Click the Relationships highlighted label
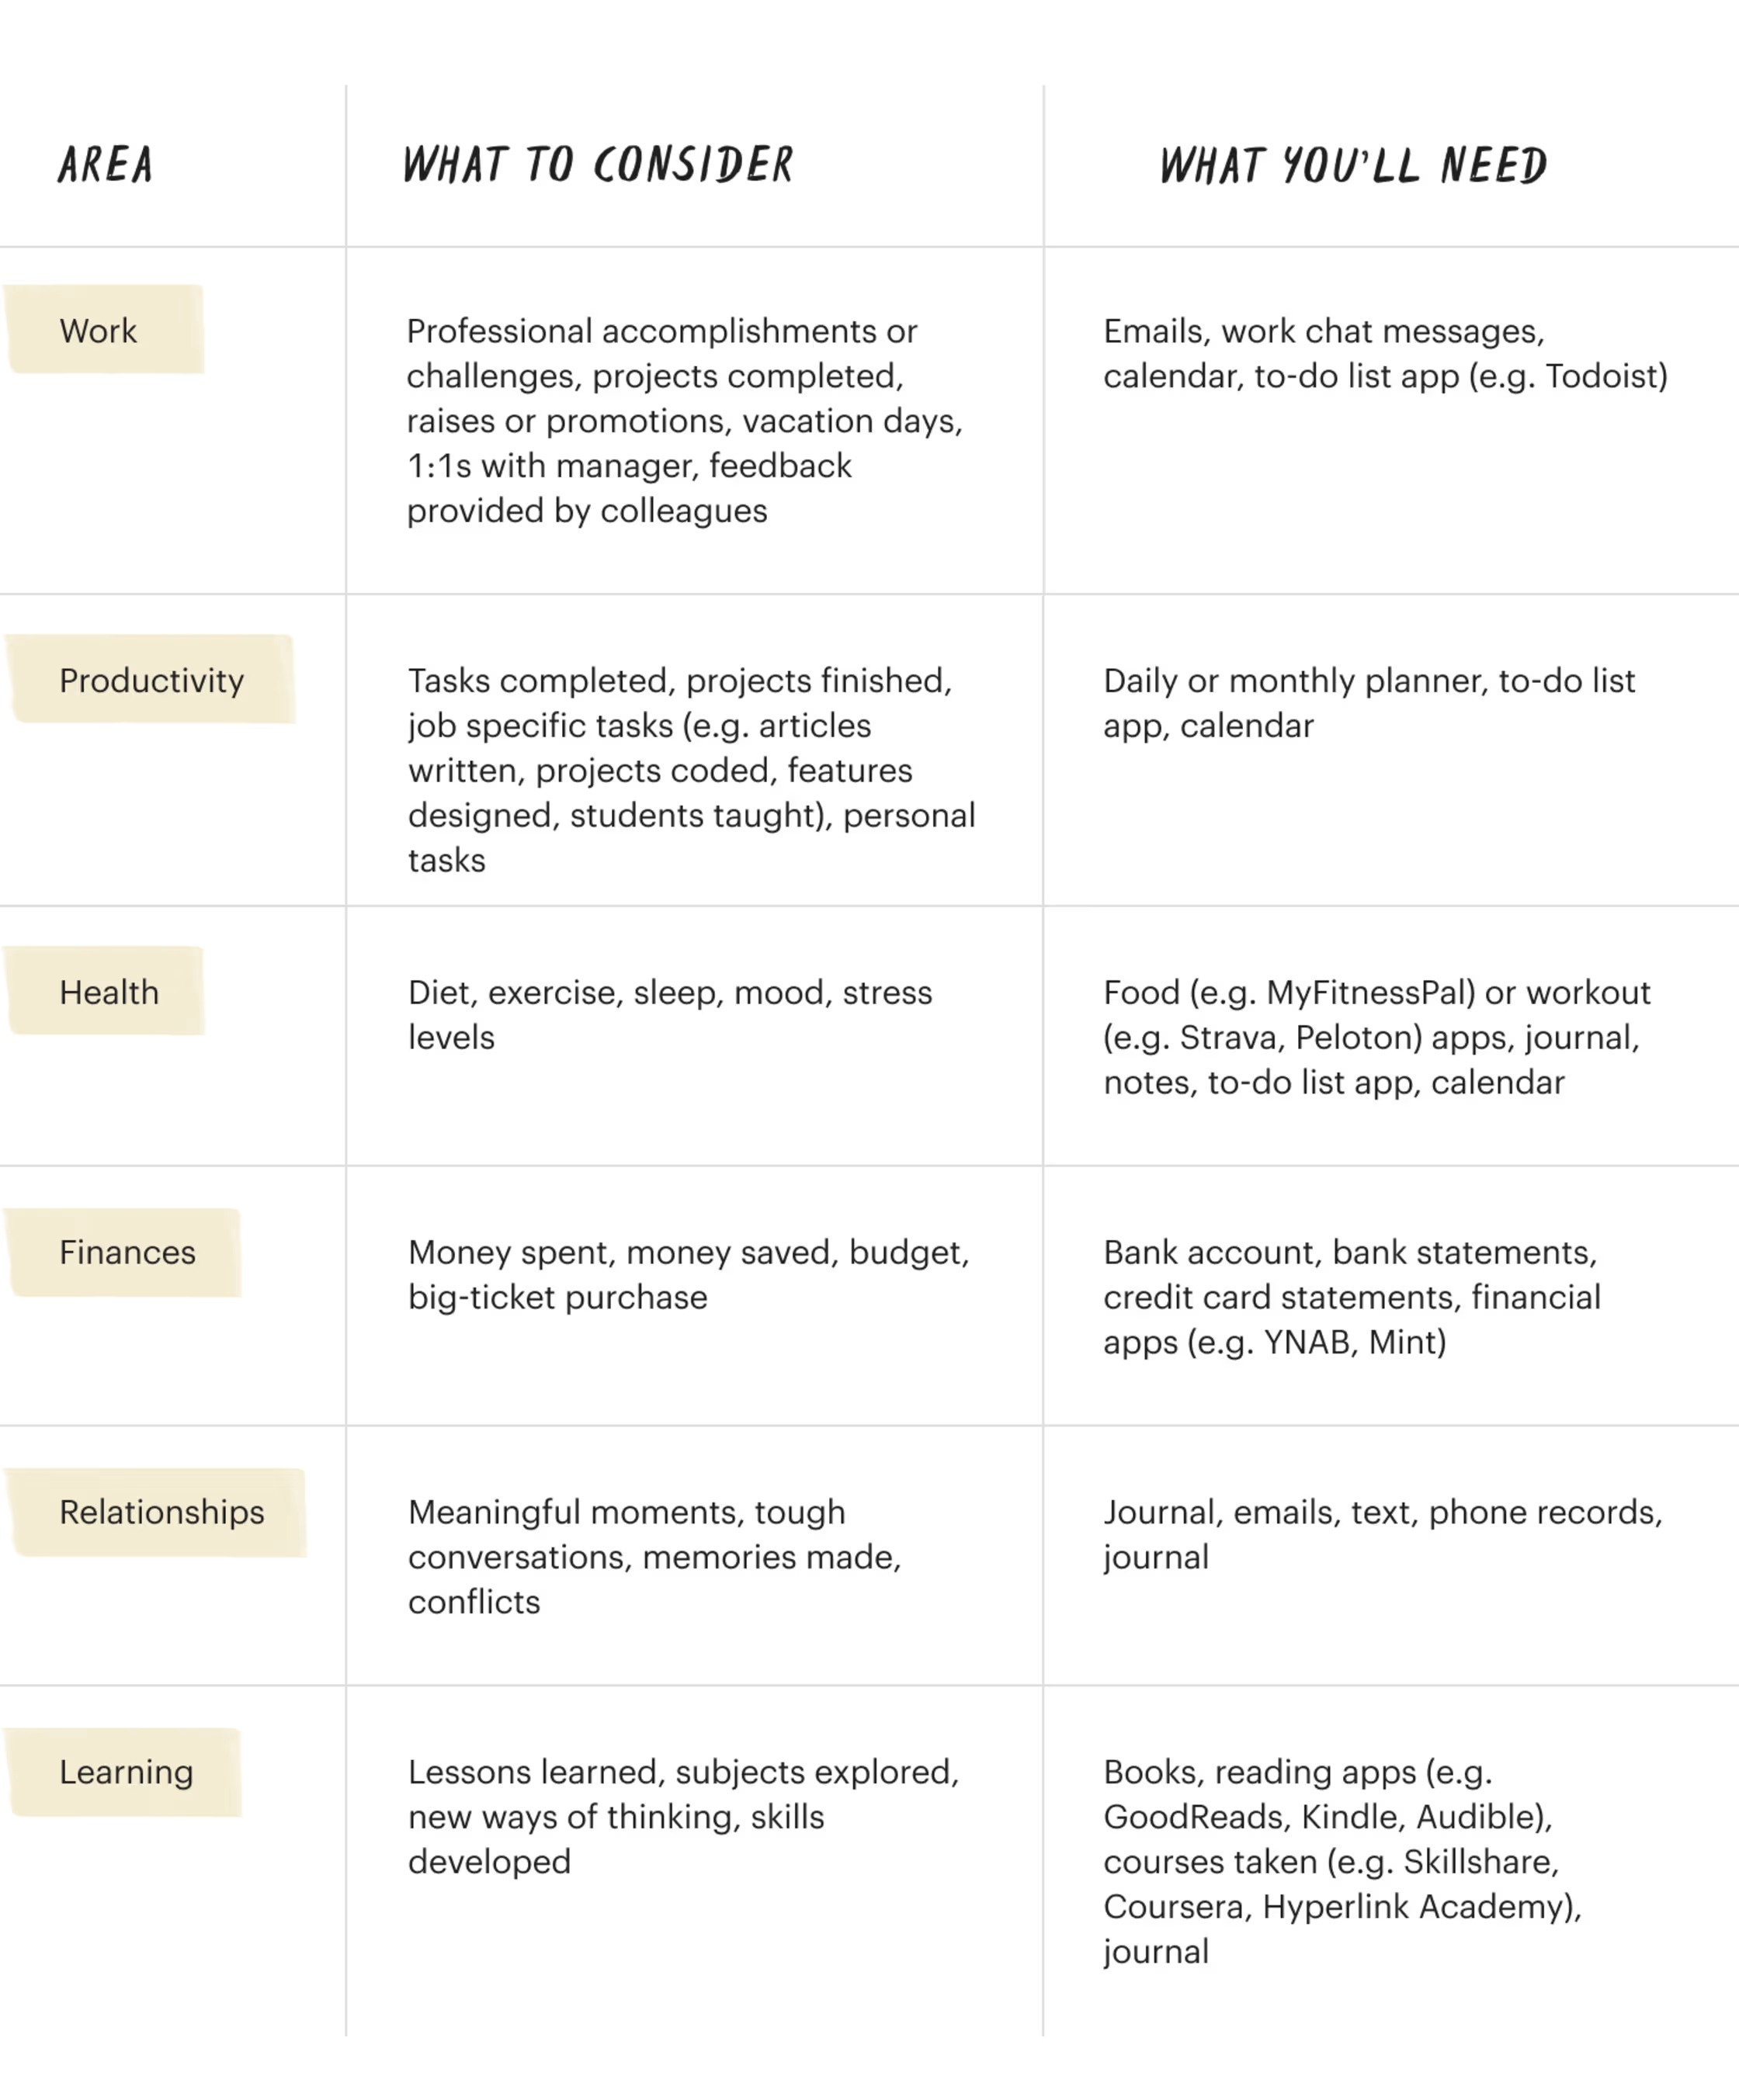Viewport: 1739px width, 2100px height. tap(157, 1512)
